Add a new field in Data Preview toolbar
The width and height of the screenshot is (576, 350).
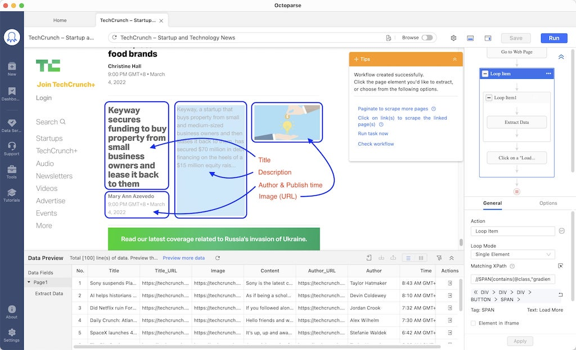coord(369,258)
